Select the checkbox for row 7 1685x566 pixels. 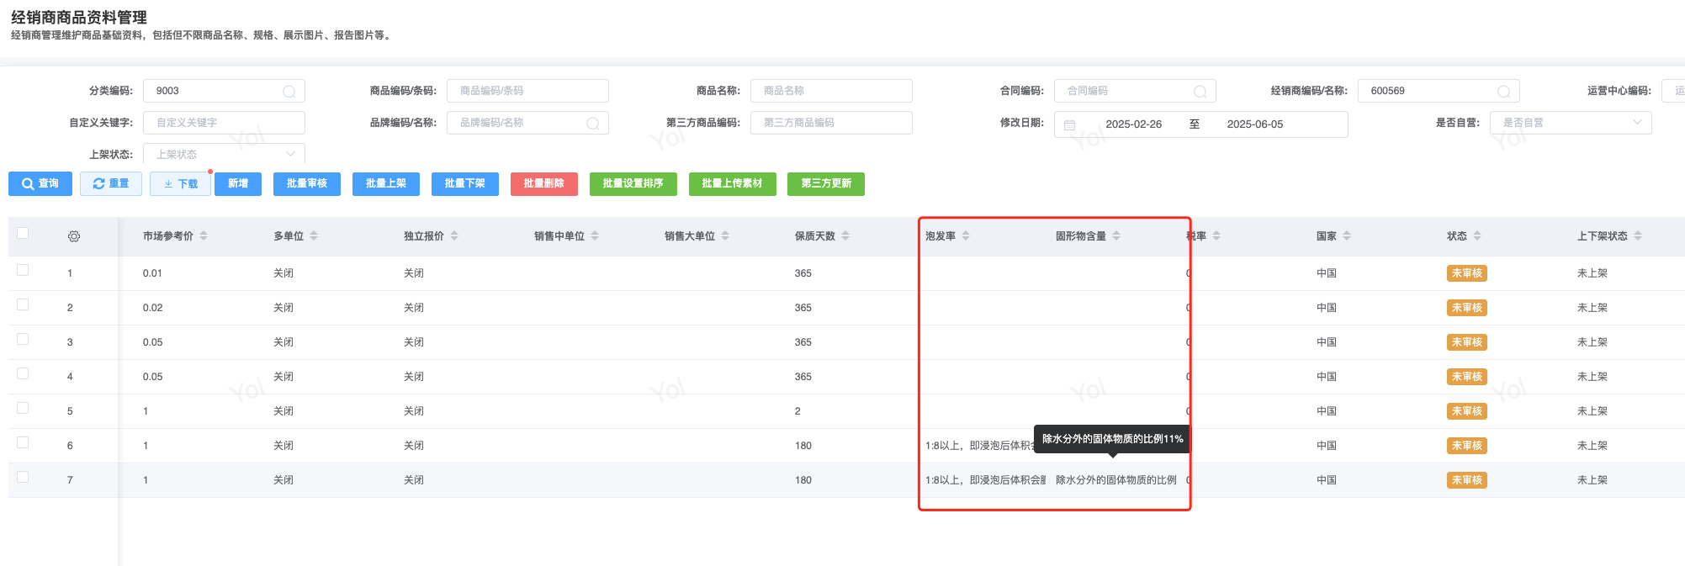[x=23, y=477]
